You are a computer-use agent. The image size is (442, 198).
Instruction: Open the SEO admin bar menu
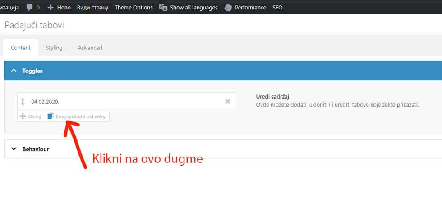[x=277, y=8]
